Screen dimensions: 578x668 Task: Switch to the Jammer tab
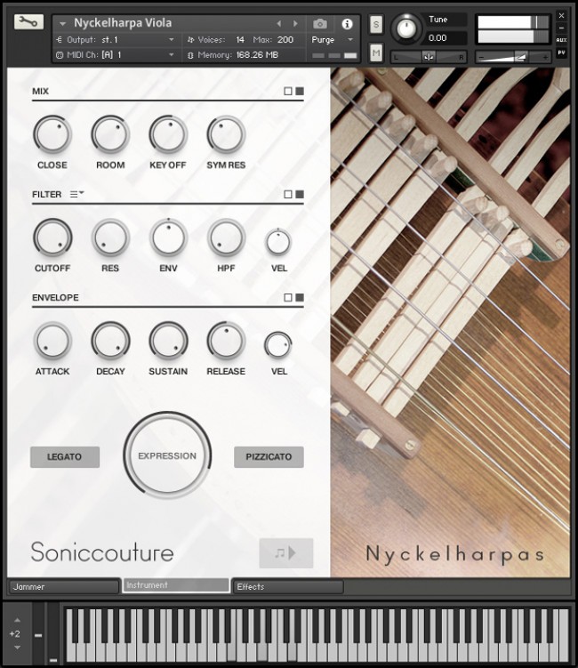(64, 586)
